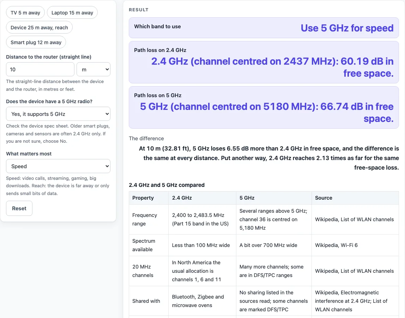Viewport: 405px width, 318px height.
Task: Click the 'Path loss on 5 GHz' label
Action: pos(158,95)
